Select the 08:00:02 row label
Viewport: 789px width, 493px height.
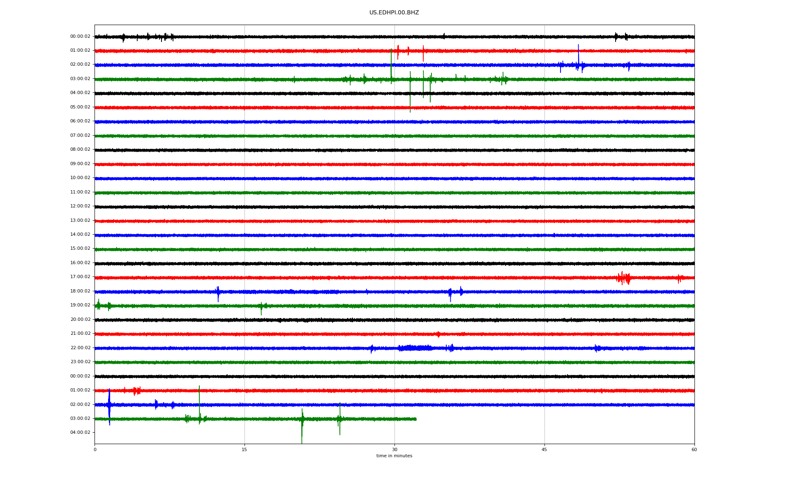(80, 150)
